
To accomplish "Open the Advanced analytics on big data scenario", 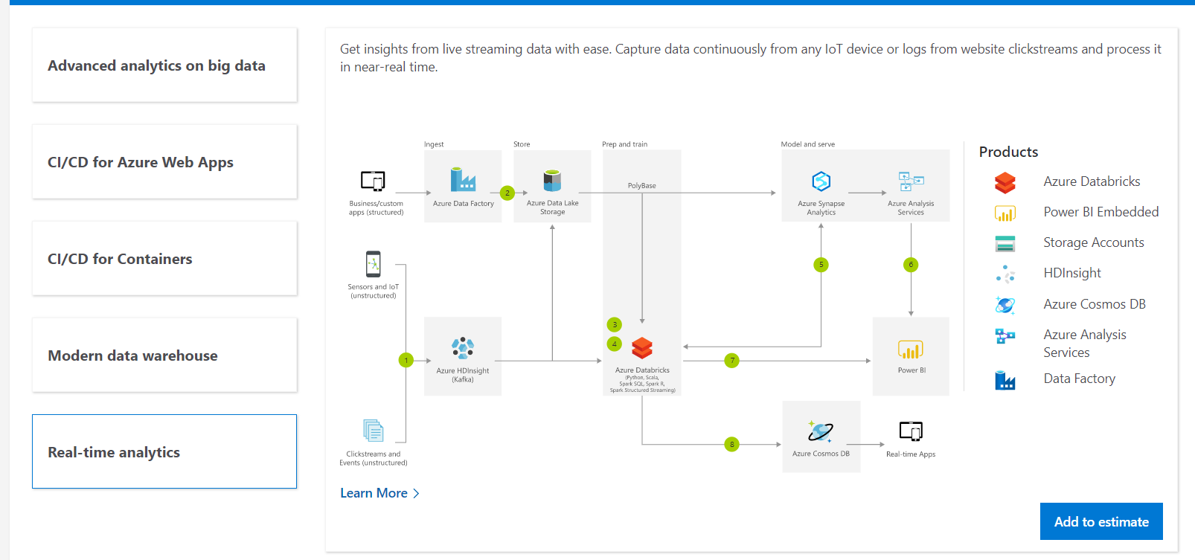I will (x=164, y=65).
